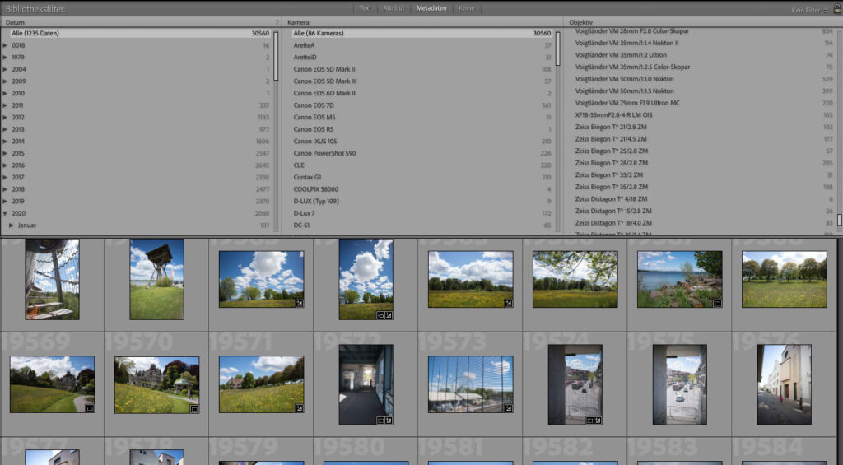
Task: Select the trees in meadow orchard thumbnail
Action: [784, 279]
